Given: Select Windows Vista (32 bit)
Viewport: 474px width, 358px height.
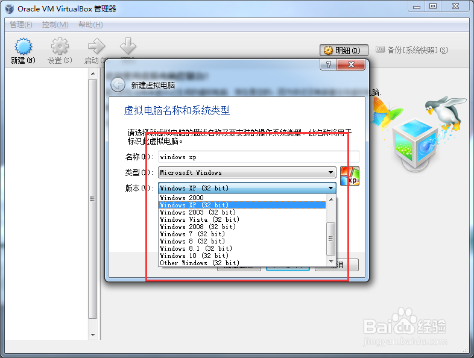Looking at the screenshot, I should click(242, 219).
